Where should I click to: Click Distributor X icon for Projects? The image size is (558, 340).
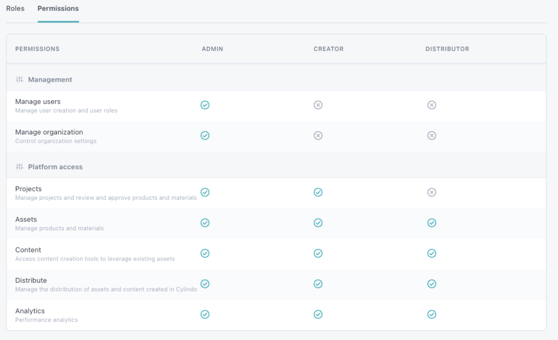432,192
